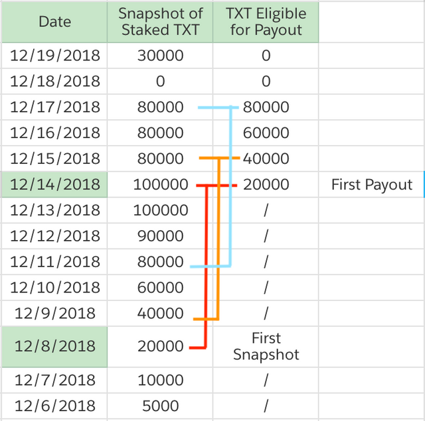Click the 60000 eligible payout cell for 12/16/2018

pyautogui.click(x=266, y=133)
